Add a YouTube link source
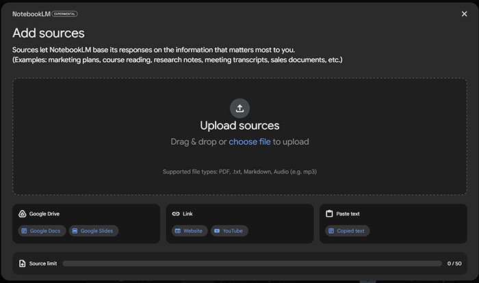 pos(229,231)
